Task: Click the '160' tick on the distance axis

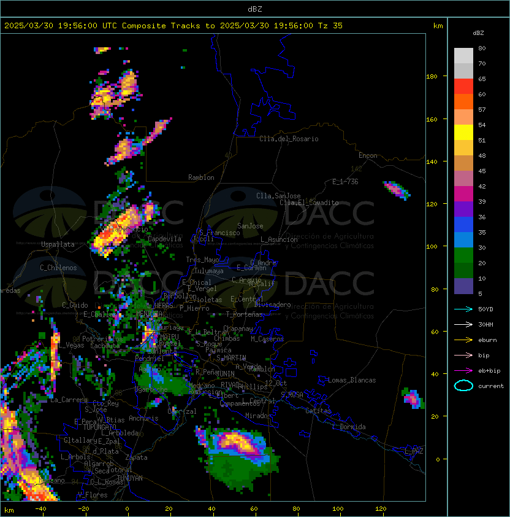Action: (x=432, y=119)
